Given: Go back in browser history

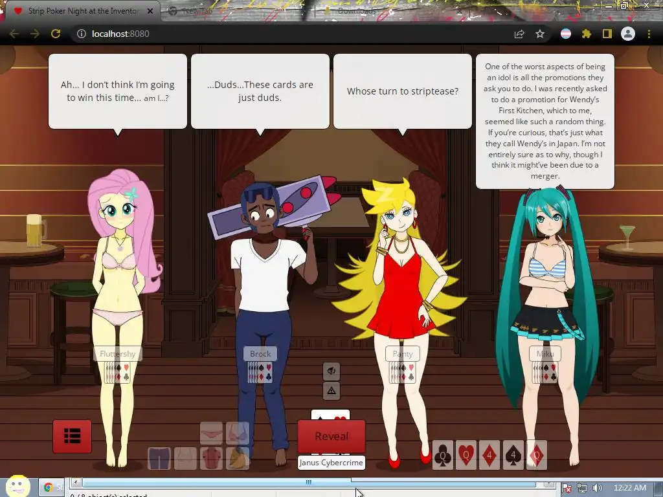Looking at the screenshot, I should tap(14, 34).
